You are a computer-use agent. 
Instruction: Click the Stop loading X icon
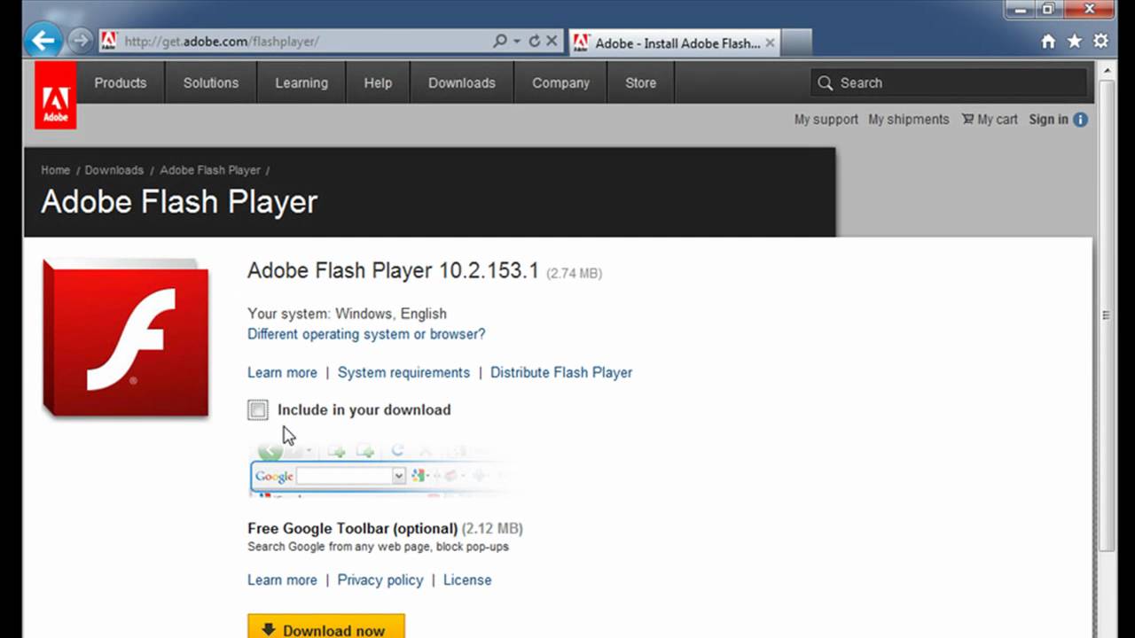coord(552,41)
